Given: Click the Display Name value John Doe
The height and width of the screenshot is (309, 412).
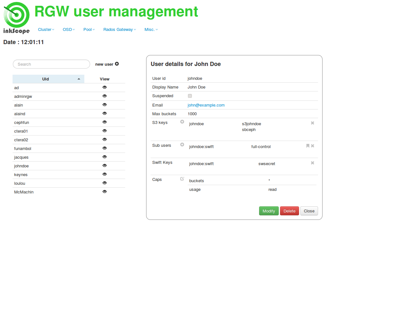Looking at the screenshot, I should (x=196, y=87).
